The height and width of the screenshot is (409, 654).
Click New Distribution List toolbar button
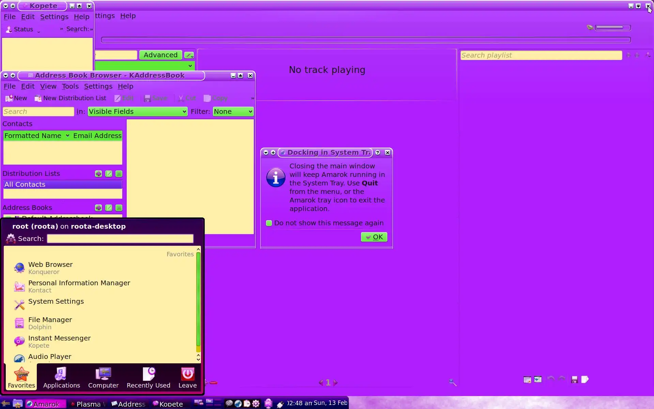pyautogui.click(x=71, y=98)
